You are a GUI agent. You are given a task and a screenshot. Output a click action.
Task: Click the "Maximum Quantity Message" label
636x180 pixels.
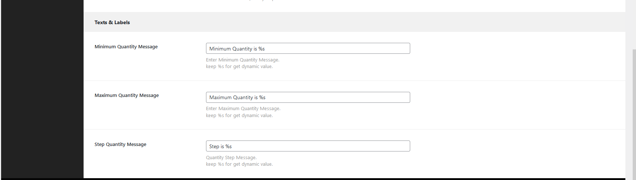pyautogui.click(x=126, y=95)
